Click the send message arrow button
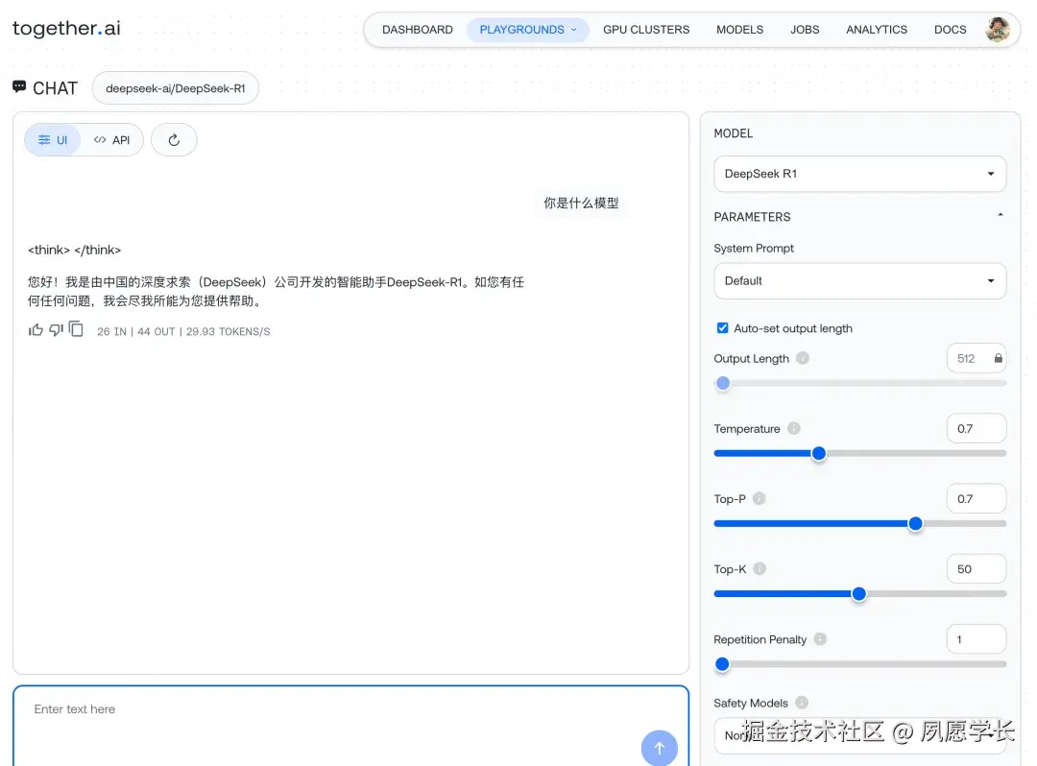 click(x=659, y=748)
